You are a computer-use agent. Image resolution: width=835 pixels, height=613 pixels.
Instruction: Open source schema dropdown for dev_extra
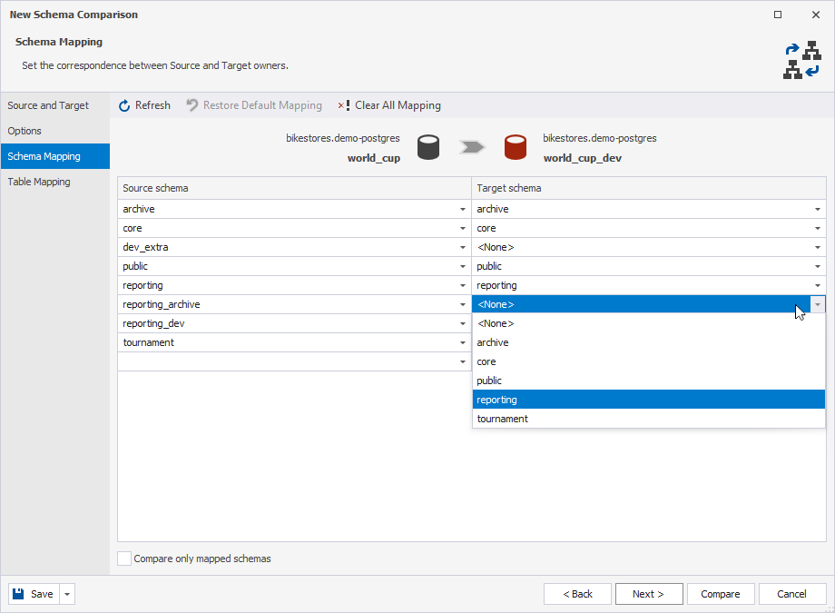[x=463, y=247]
